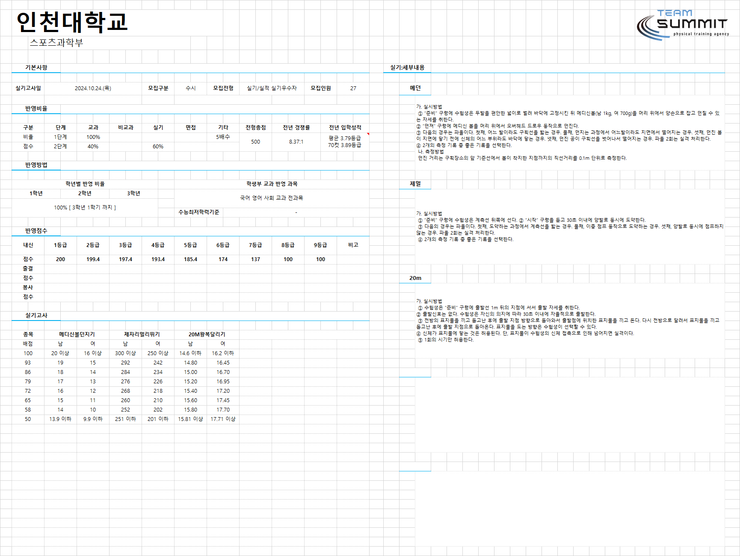The height and width of the screenshot is (556, 740).
Task: Click the 국어 영어 사회 교과 전과목 cell
Action: coord(272,198)
